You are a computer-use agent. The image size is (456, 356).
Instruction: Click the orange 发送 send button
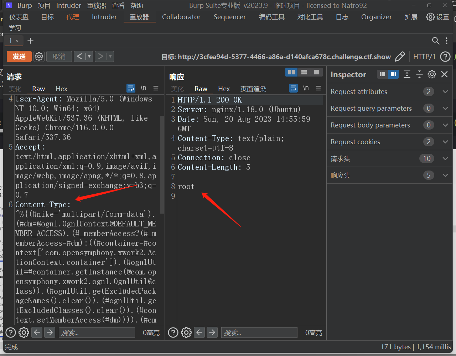coord(19,56)
